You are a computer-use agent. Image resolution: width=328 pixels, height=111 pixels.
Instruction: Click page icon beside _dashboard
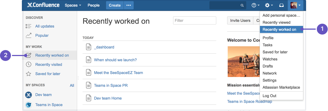88,47
